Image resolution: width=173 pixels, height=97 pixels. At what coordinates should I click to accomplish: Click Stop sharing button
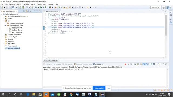coord(99,88)
